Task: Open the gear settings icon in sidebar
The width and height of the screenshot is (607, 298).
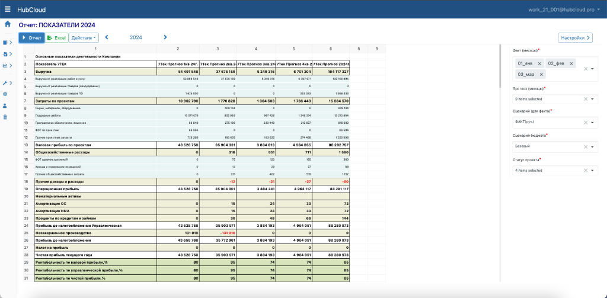Action: tap(5, 94)
